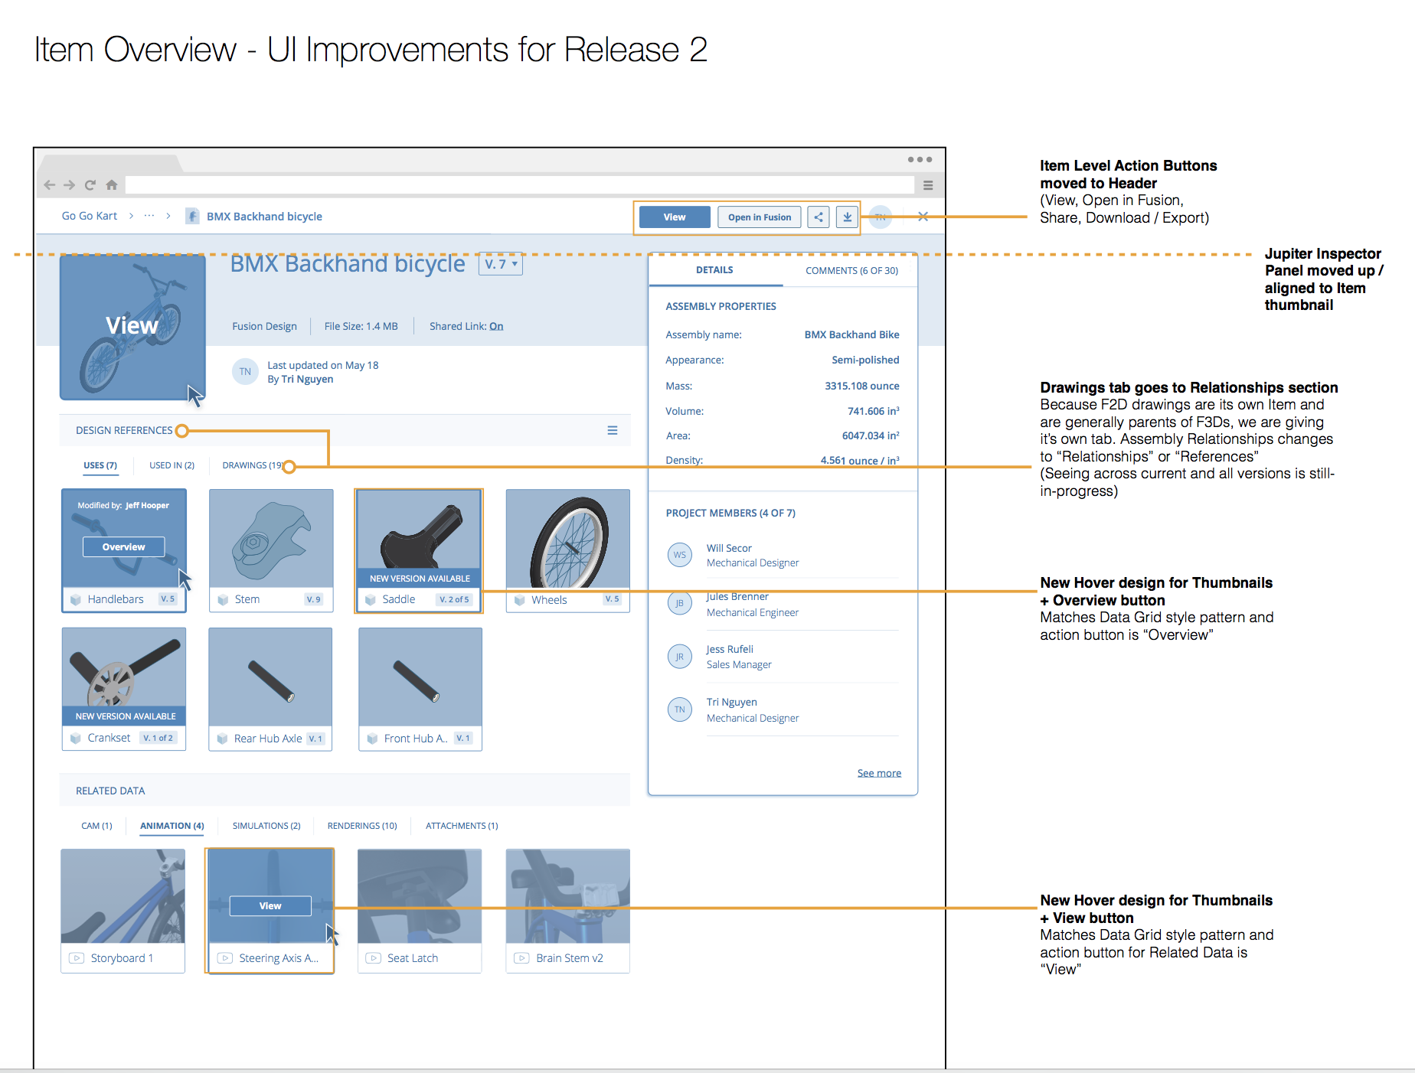Reload the page with refresh icon
Screen dimensions: 1415x1073
[90, 184]
